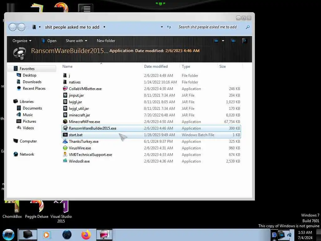Select the RansomWareBuilder2015.exe skull icon
Viewport: 321px width, 241px height.
click(x=65, y=128)
